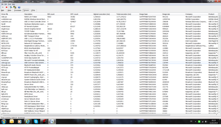This screenshot has height=127, width=221.
Task: Click the computer scan toolbar icon
Action: point(11,7)
